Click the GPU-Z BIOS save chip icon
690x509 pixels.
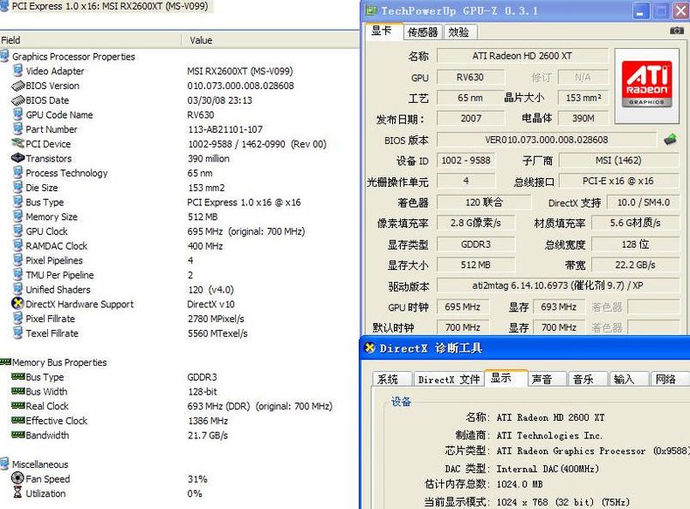point(670,140)
